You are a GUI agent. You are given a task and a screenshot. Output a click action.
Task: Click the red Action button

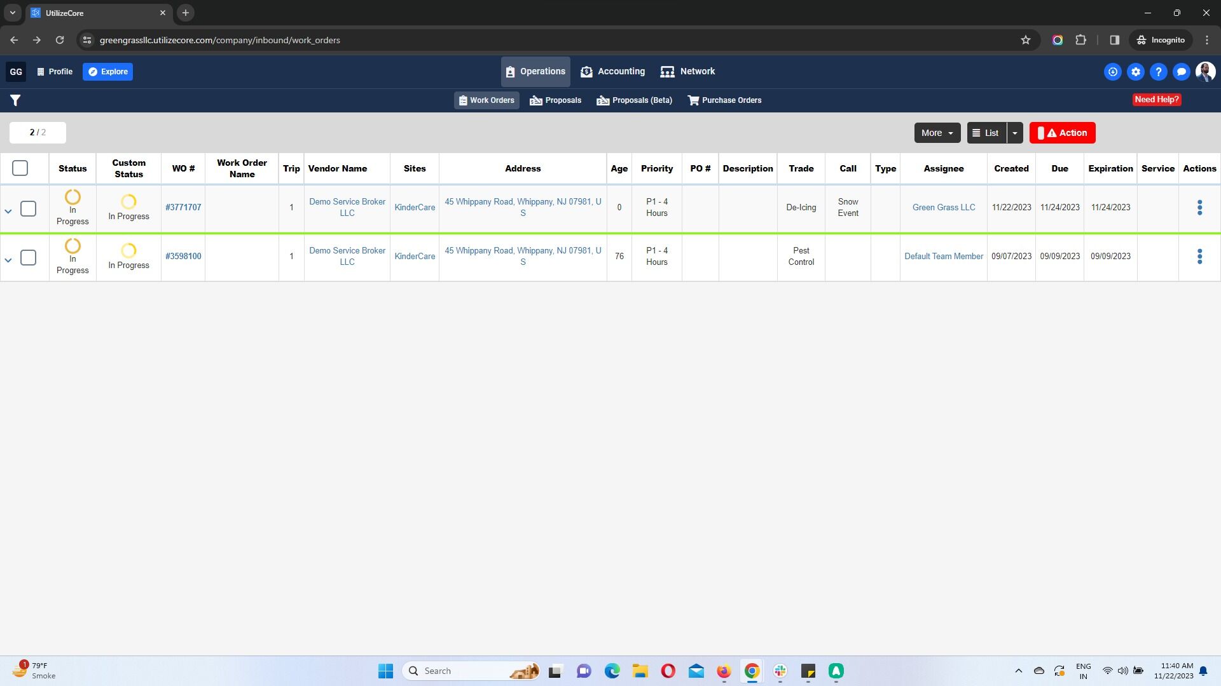point(1062,133)
